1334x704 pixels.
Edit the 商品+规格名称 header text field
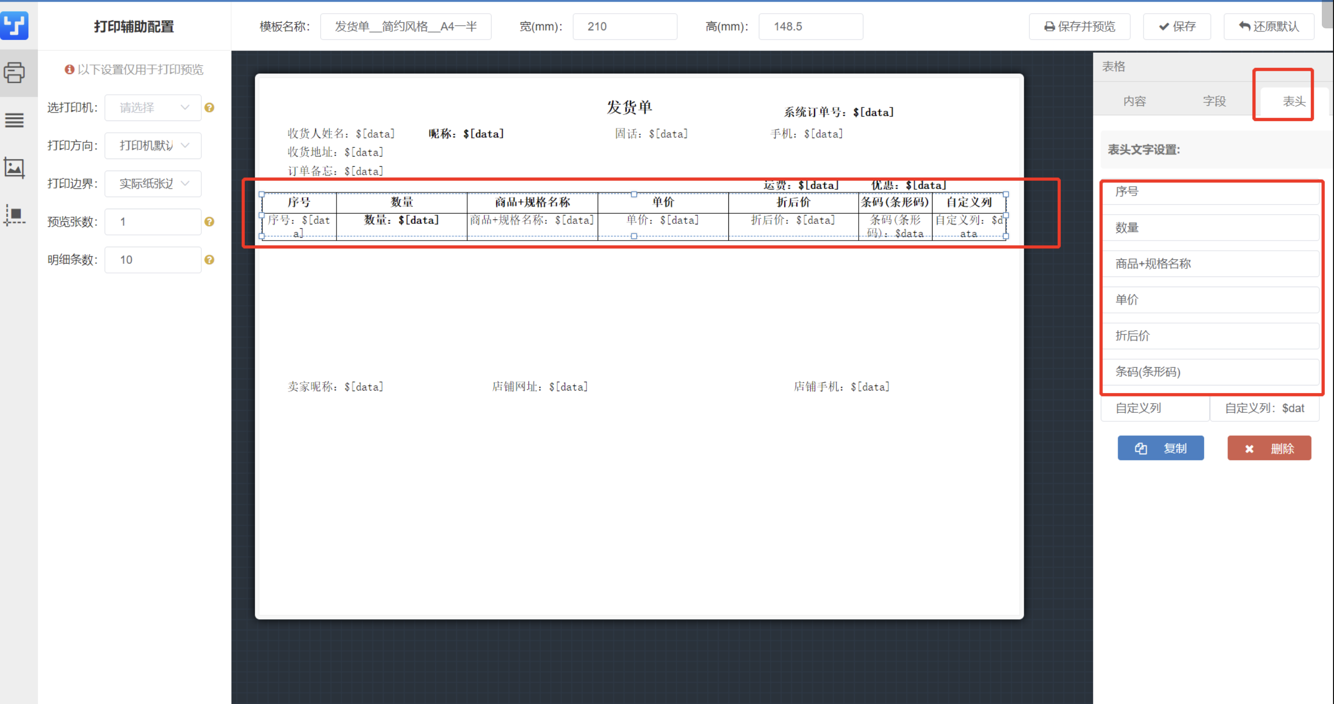click(x=1210, y=264)
